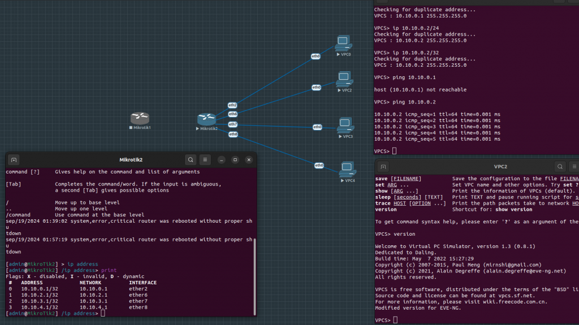Viewport: 579px width, 325px height.
Task: Click the eth8 interface label on Mikrotik2
Action: coord(233,135)
